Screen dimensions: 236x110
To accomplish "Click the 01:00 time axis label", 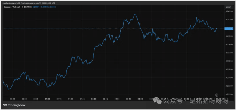I will pyautogui.click(x=47, y=99).
